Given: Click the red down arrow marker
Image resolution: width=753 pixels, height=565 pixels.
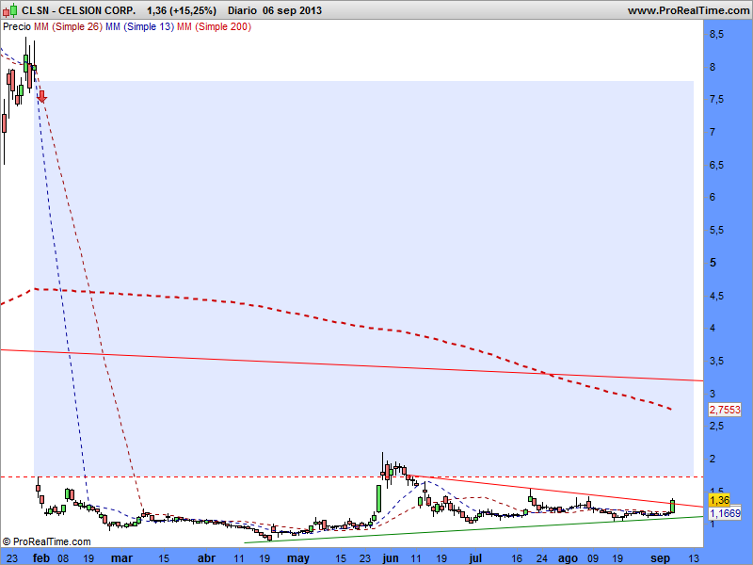Looking at the screenshot, I should [x=41, y=96].
